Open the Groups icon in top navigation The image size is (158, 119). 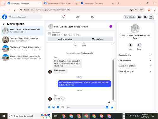[x=93, y=17]
